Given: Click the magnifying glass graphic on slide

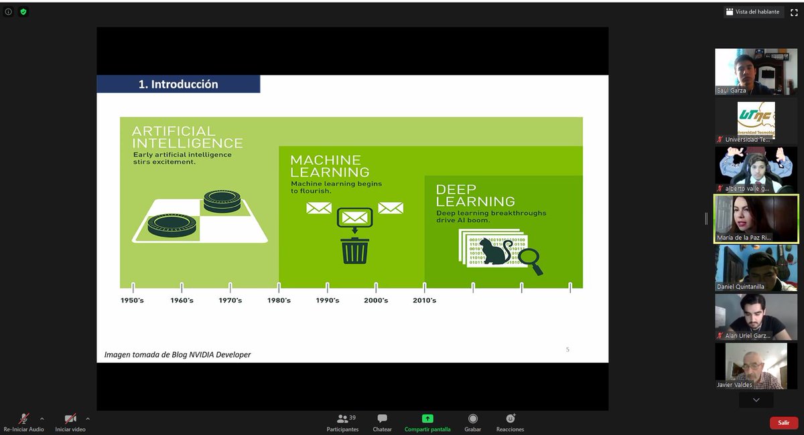Looking at the screenshot, I should coord(531,262).
